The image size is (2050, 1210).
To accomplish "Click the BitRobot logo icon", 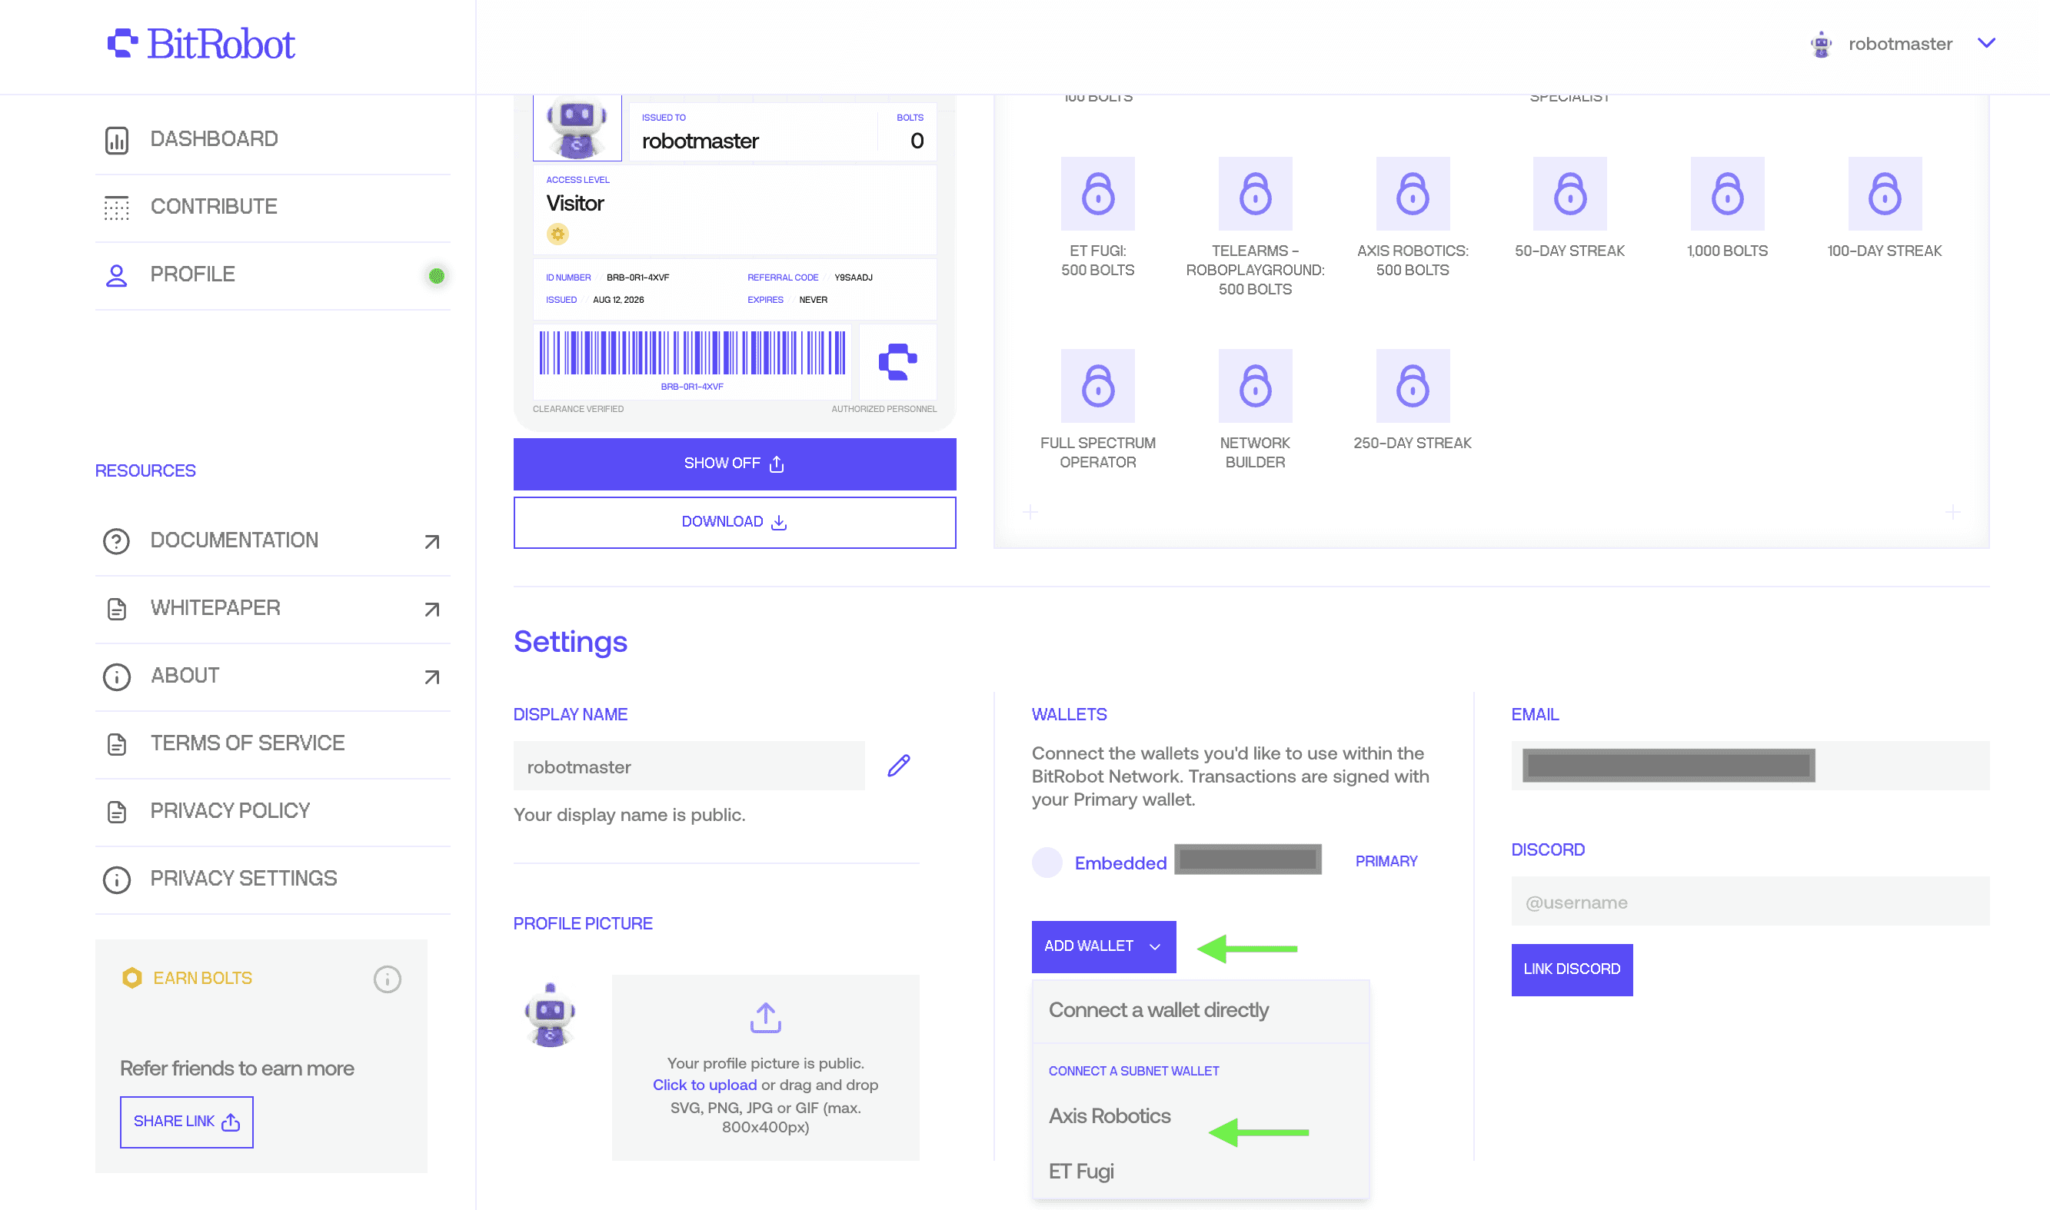I will coord(122,43).
